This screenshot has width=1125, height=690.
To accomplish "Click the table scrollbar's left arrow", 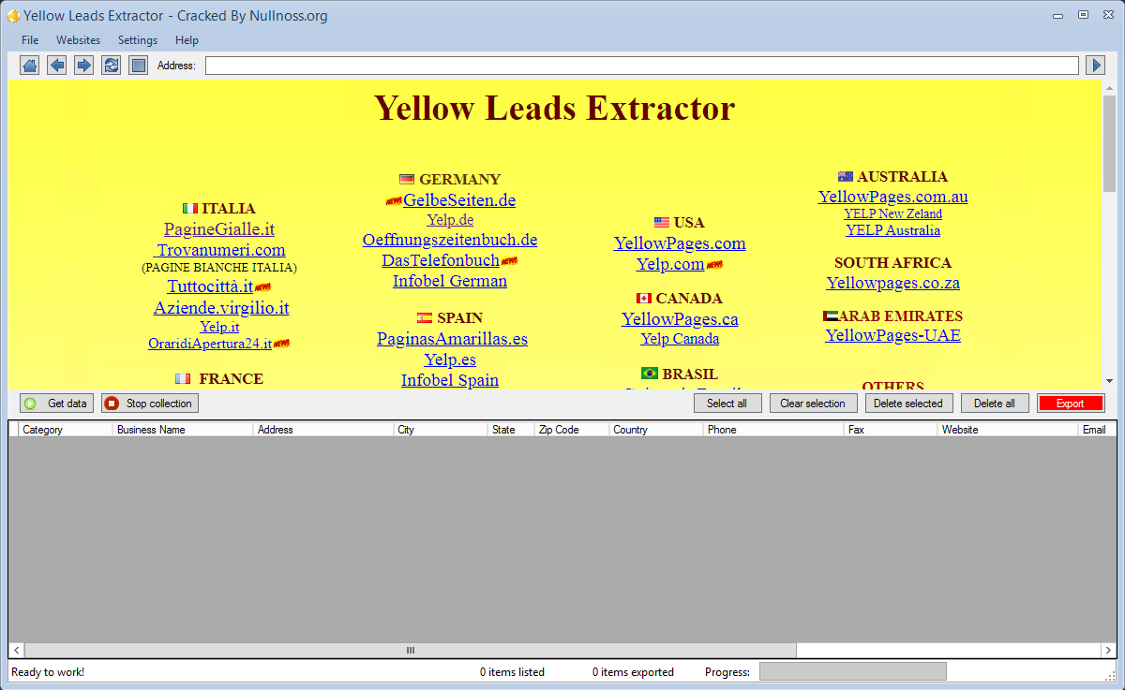I will click(16, 650).
